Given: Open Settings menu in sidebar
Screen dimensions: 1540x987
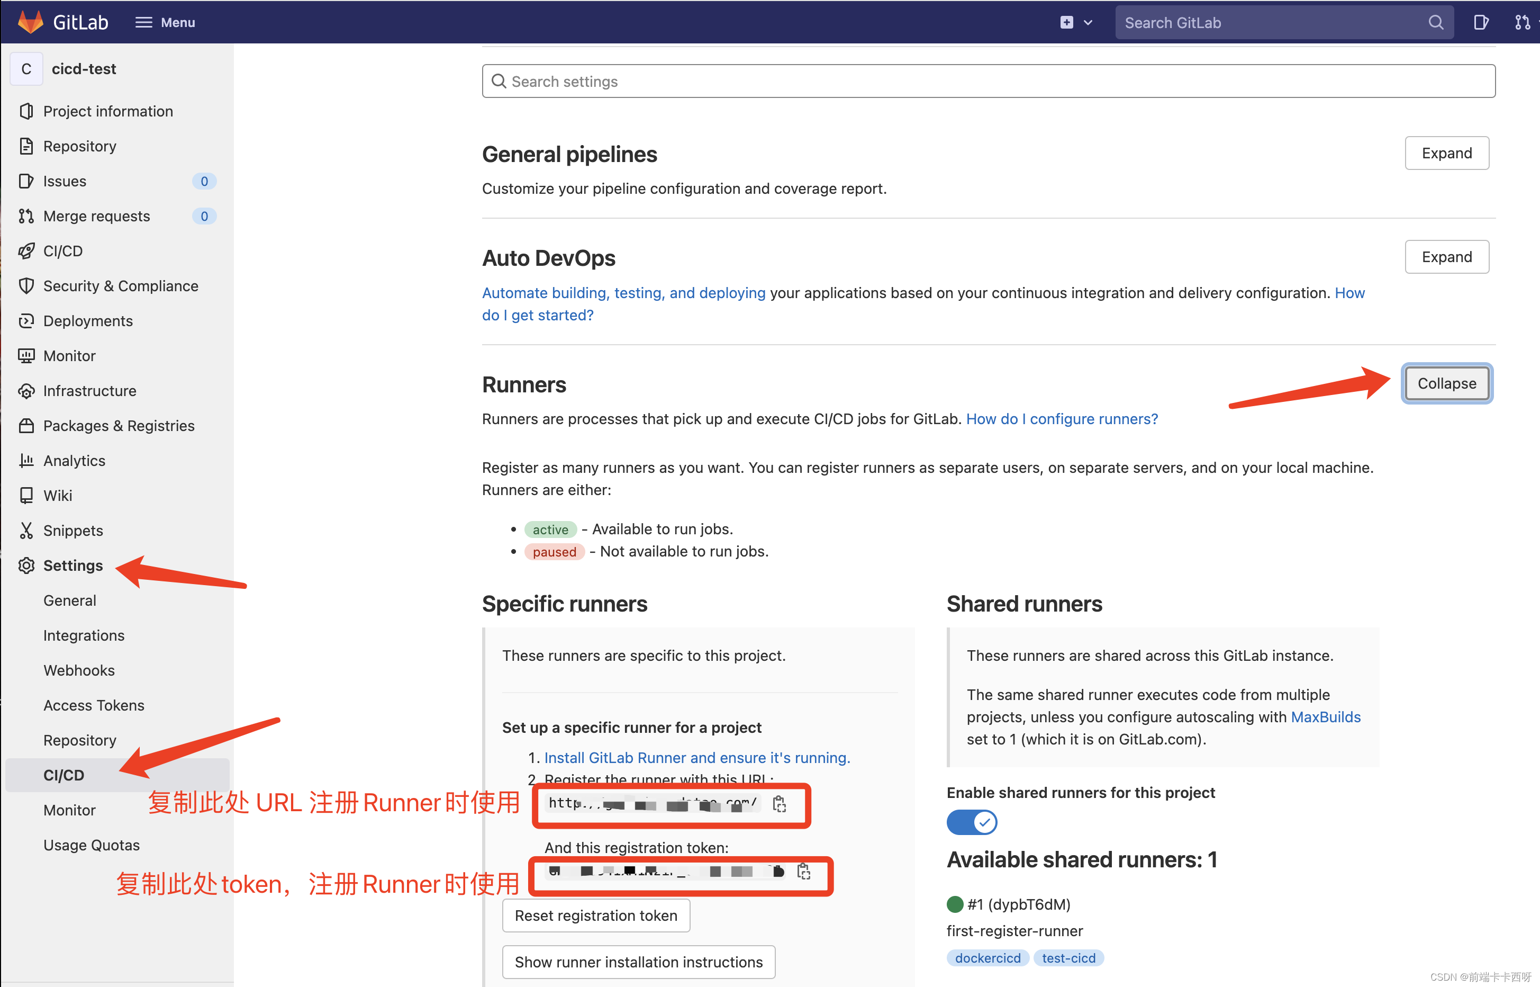Looking at the screenshot, I should tap(73, 565).
